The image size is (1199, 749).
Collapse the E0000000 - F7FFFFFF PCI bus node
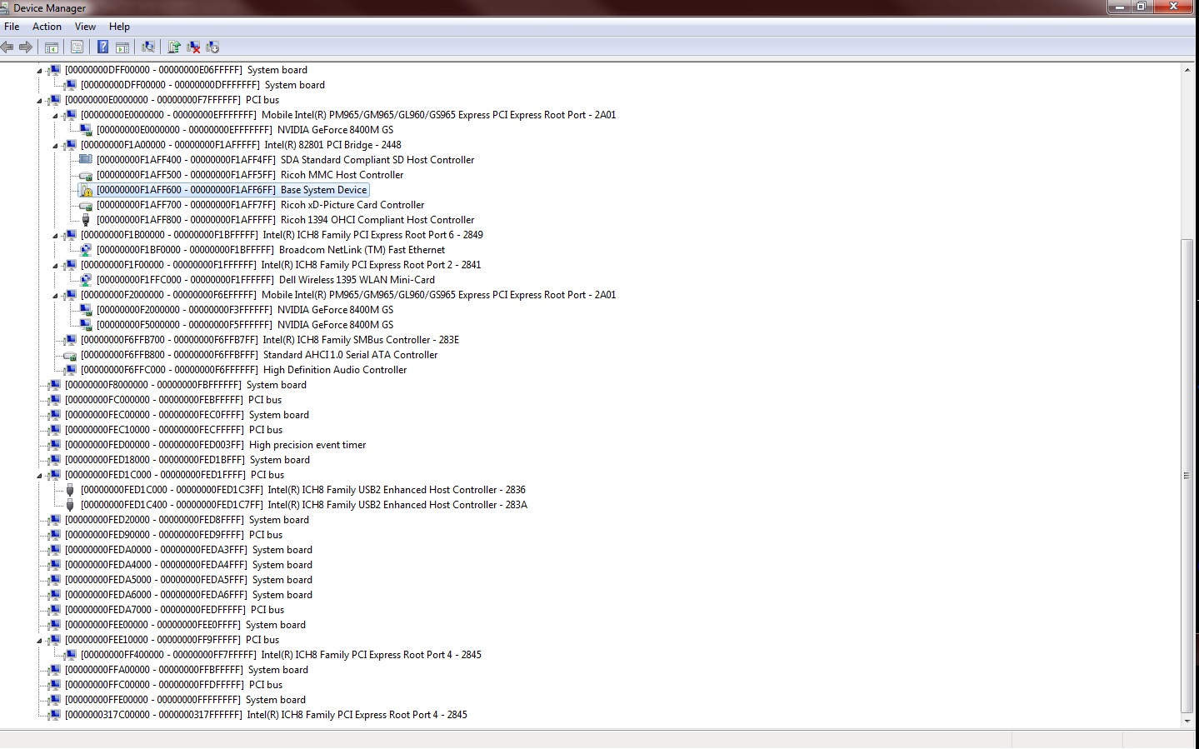pos(39,101)
